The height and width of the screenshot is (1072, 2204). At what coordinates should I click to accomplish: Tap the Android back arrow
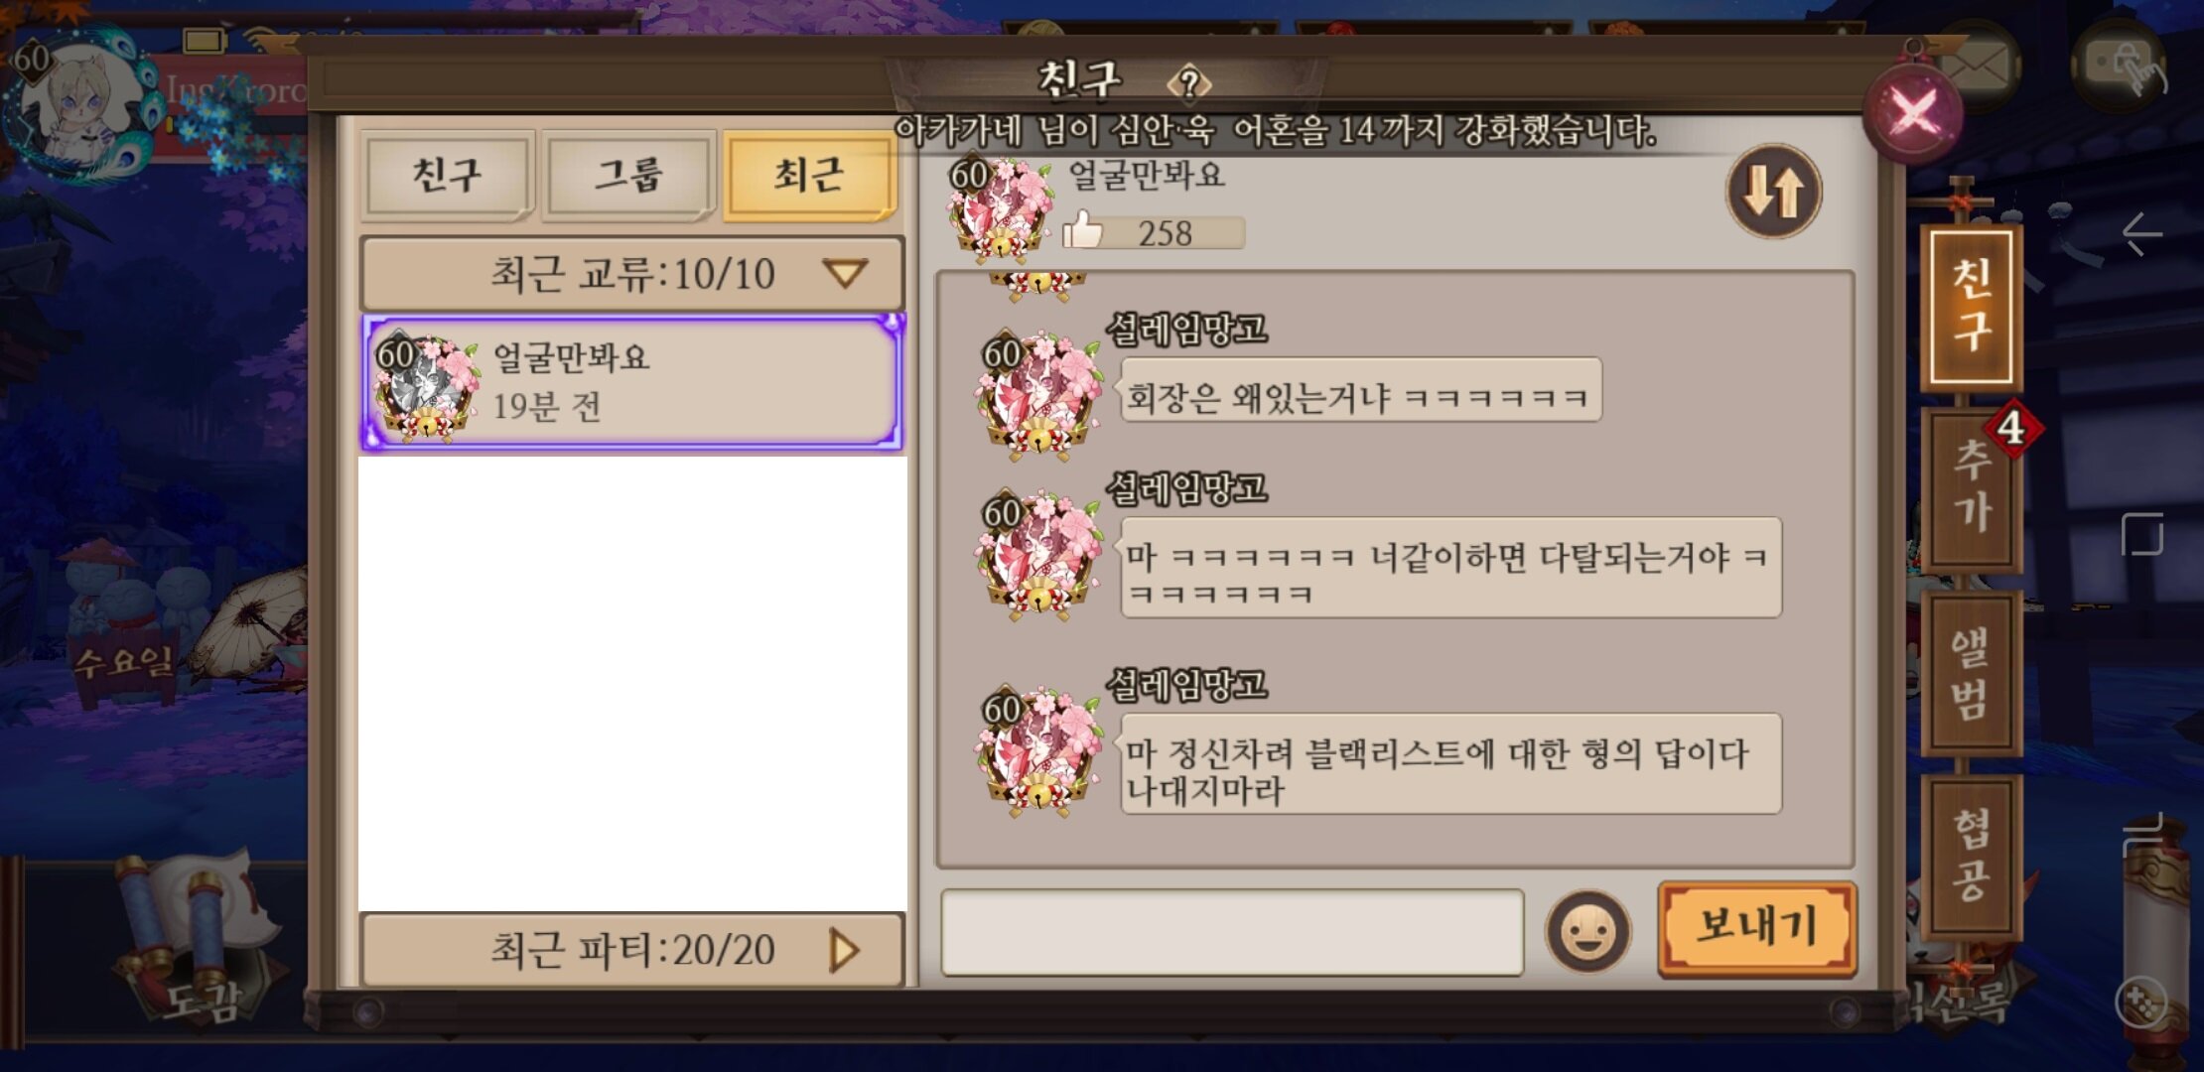[x=2141, y=234]
